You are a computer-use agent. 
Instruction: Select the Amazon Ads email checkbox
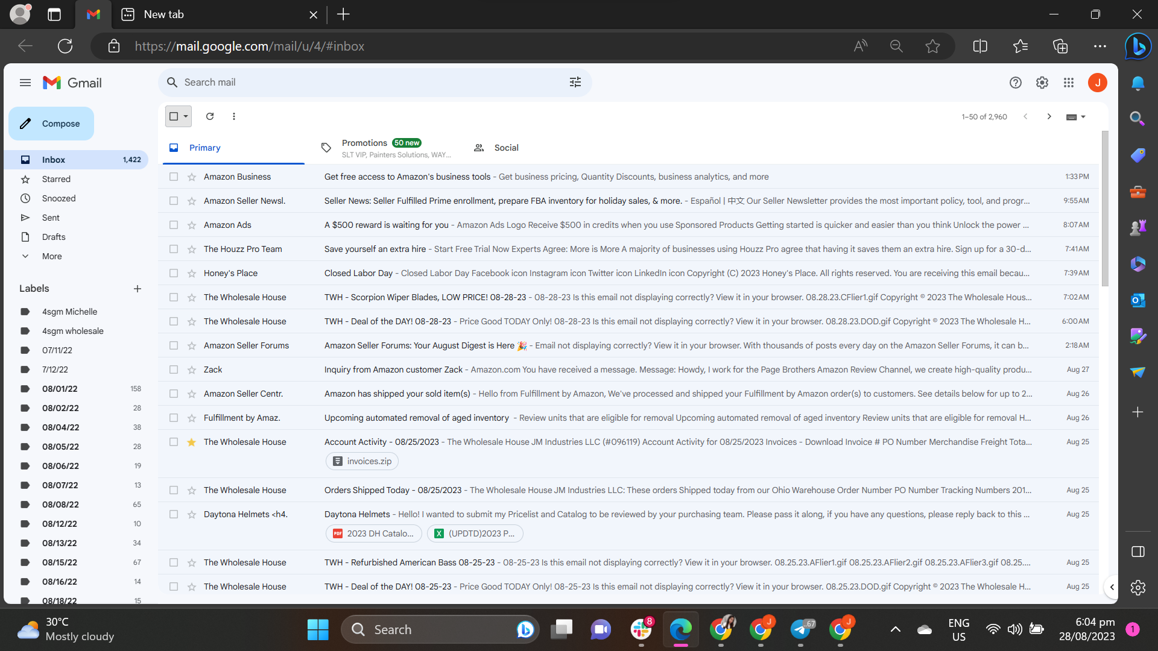174,225
